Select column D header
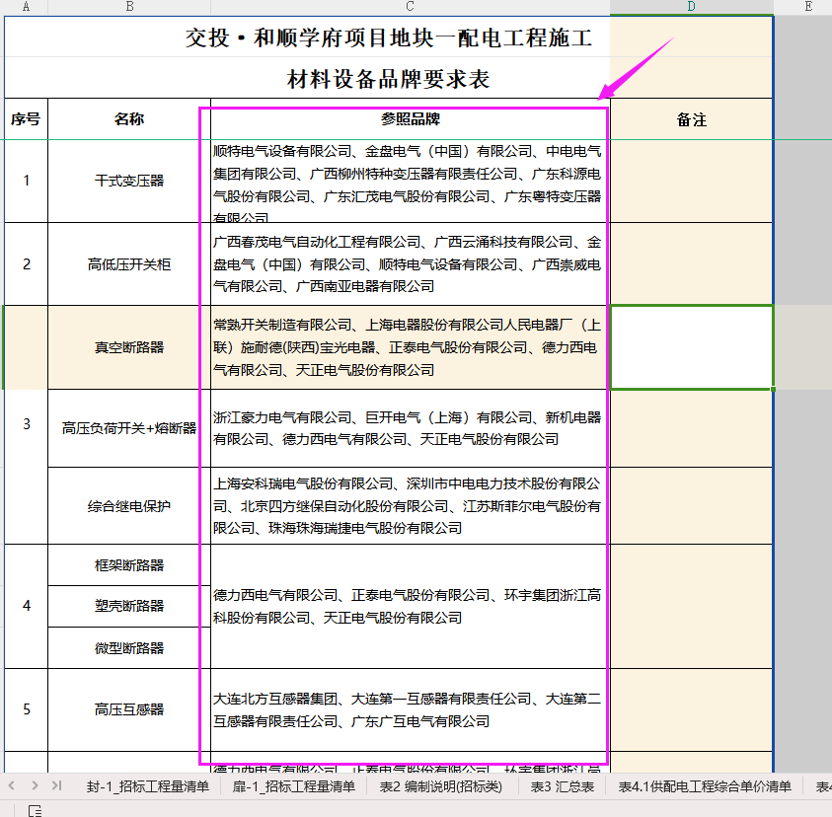 (x=692, y=6)
